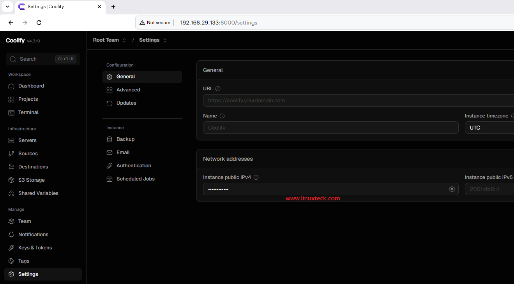Click the Name info icon

(x=222, y=116)
